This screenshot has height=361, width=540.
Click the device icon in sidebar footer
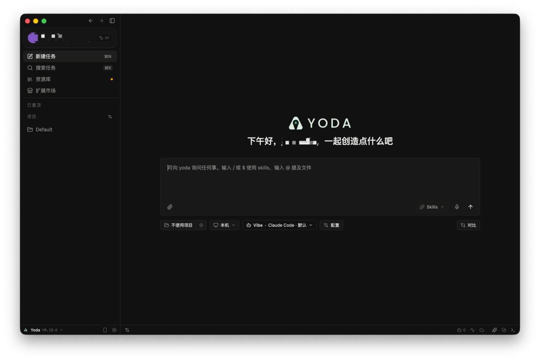pos(105,330)
